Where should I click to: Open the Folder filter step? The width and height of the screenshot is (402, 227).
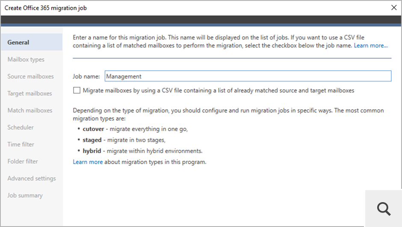coord(23,161)
